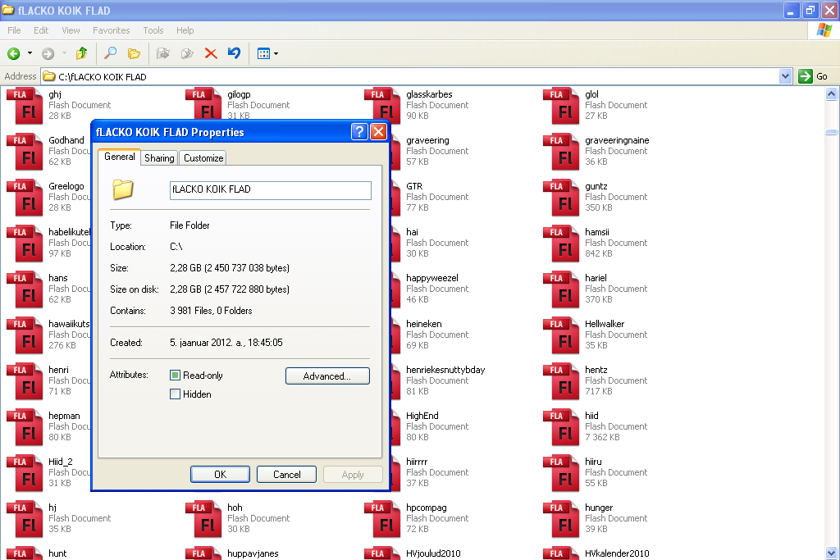
Task: Click the red Delete X icon
Action: coord(211,53)
